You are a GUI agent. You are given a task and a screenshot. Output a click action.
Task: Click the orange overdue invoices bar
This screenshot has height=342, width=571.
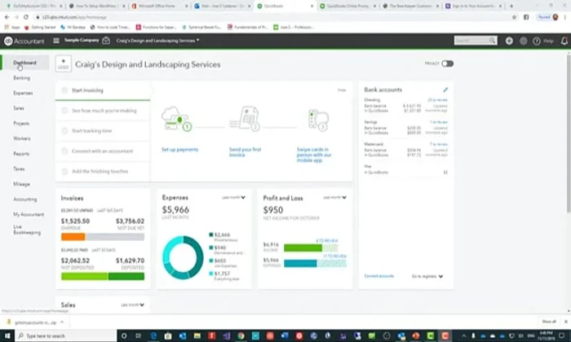[x=73, y=236]
